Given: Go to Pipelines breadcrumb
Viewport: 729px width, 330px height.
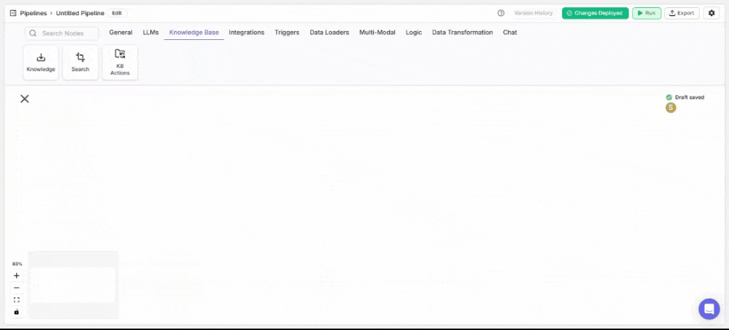Looking at the screenshot, I should (34, 13).
